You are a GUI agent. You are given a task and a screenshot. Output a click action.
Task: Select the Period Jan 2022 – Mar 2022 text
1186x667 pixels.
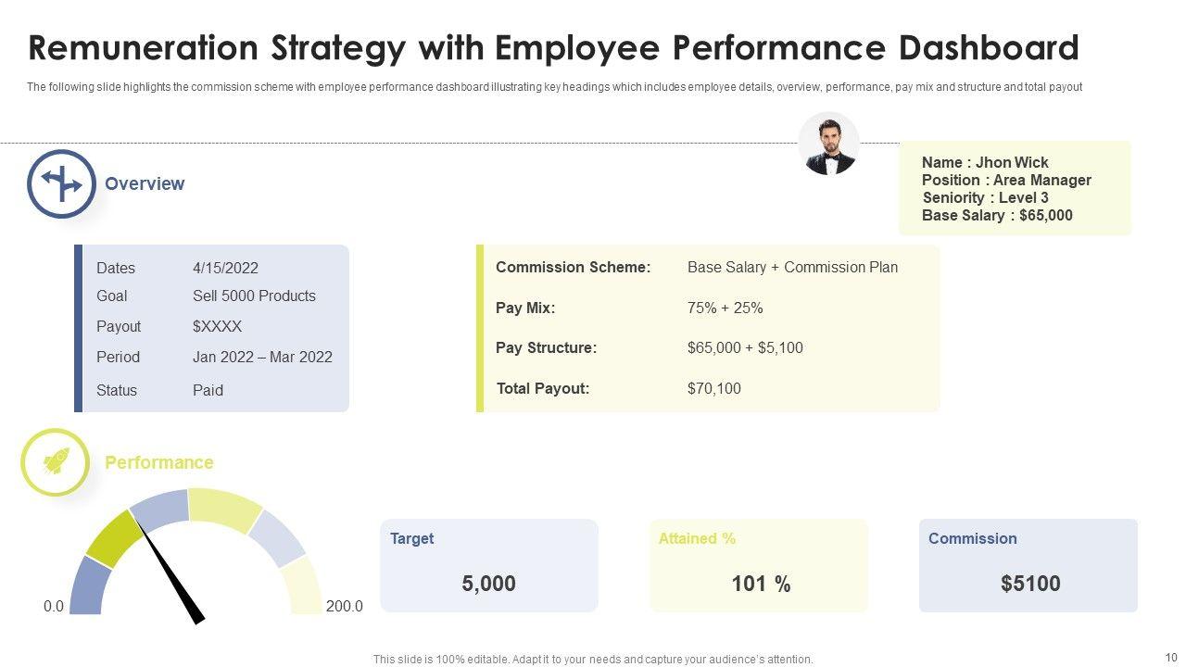[x=262, y=357]
